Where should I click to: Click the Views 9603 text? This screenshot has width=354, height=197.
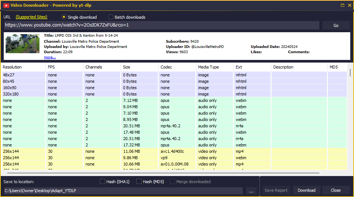[177, 52]
